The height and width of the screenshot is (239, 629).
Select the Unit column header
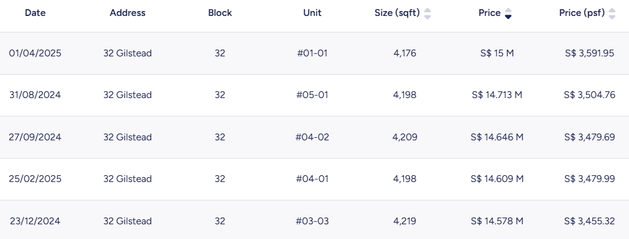tap(312, 13)
